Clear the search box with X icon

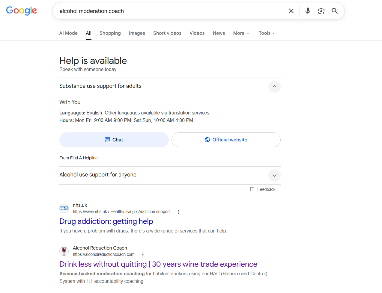click(291, 11)
